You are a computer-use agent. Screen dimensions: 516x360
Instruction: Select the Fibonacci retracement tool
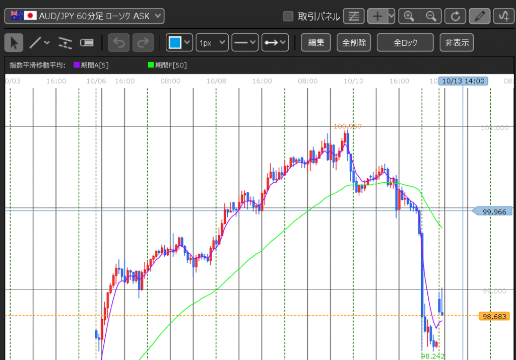point(65,43)
